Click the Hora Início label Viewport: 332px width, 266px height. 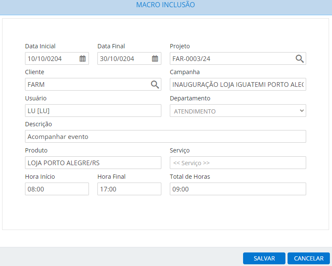pyautogui.click(x=40, y=177)
